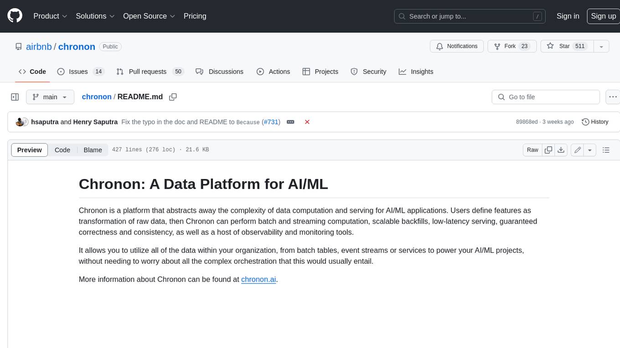
Task: Open pull request #731 link
Action: click(271, 122)
